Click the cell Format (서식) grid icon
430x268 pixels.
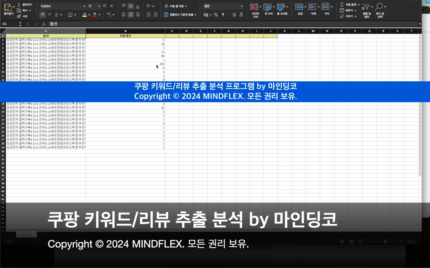click(x=325, y=7)
